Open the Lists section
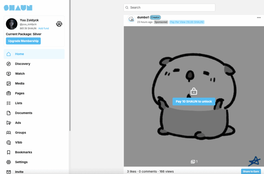 coord(19,103)
